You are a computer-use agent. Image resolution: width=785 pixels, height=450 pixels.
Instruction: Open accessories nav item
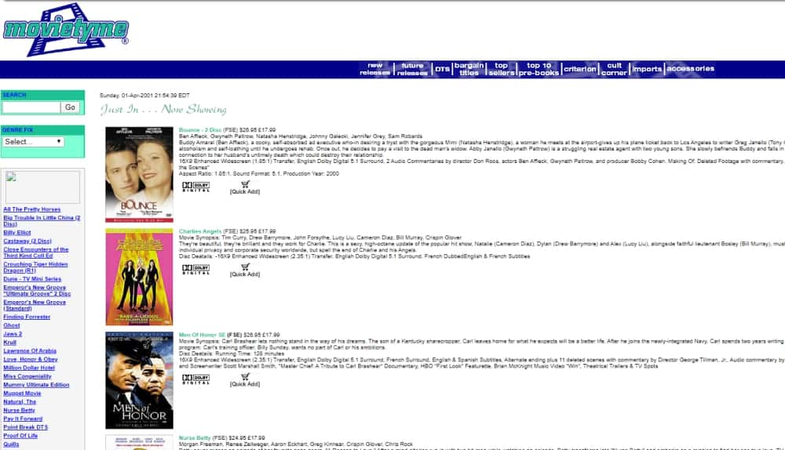690,68
